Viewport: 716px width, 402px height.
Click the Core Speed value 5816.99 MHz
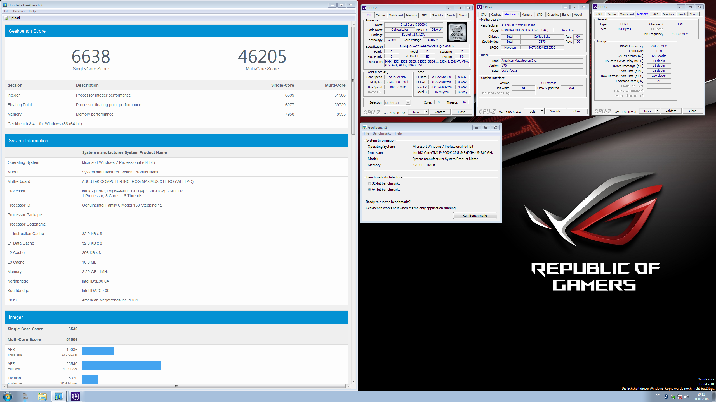[x=397, y=77]
